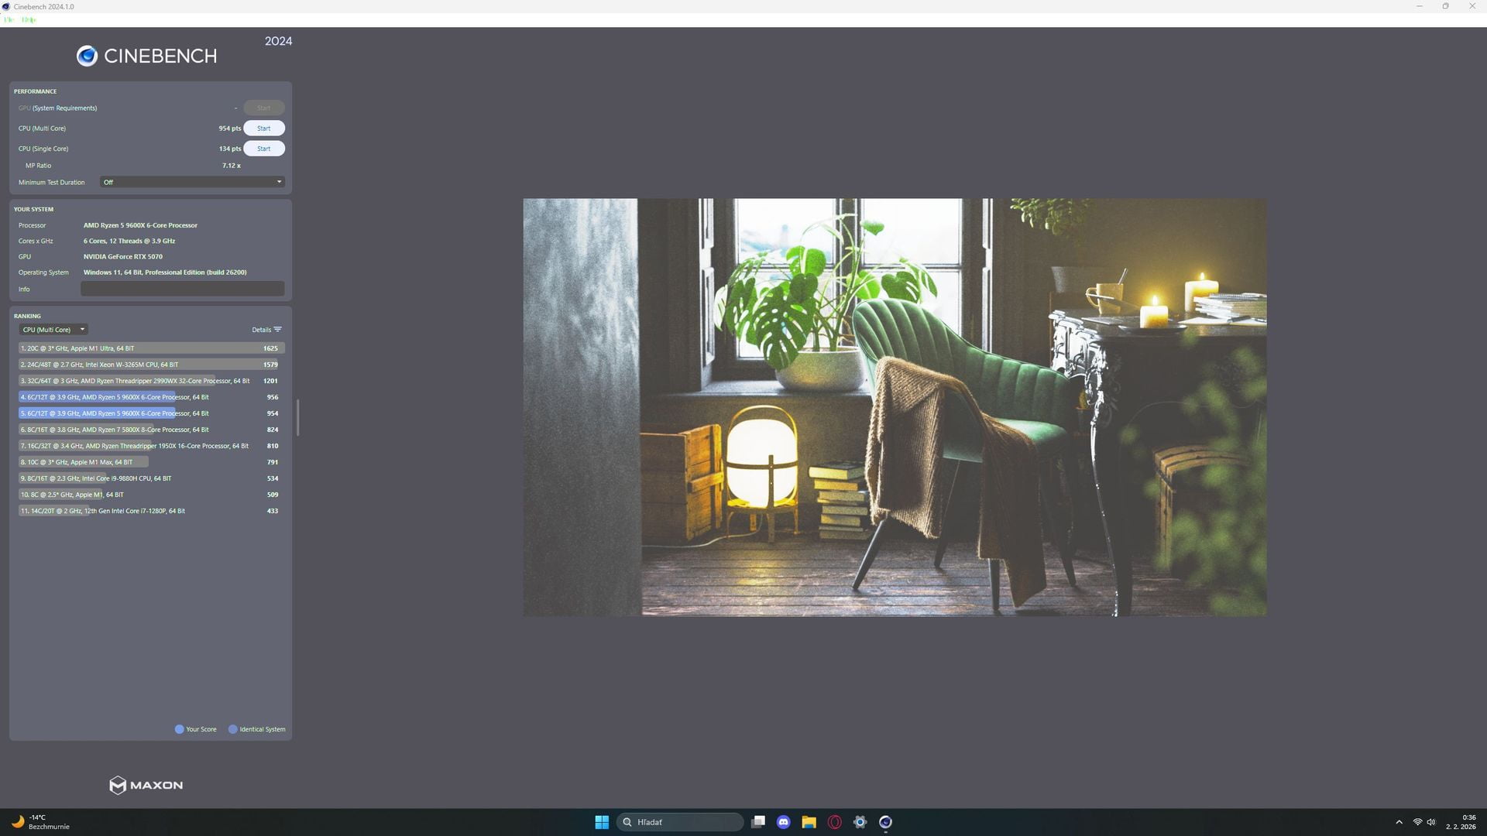Viewport: 1487px width, 836px height.
Task: Click the Your Score legend color dot
Action: [x=180, y=729]
